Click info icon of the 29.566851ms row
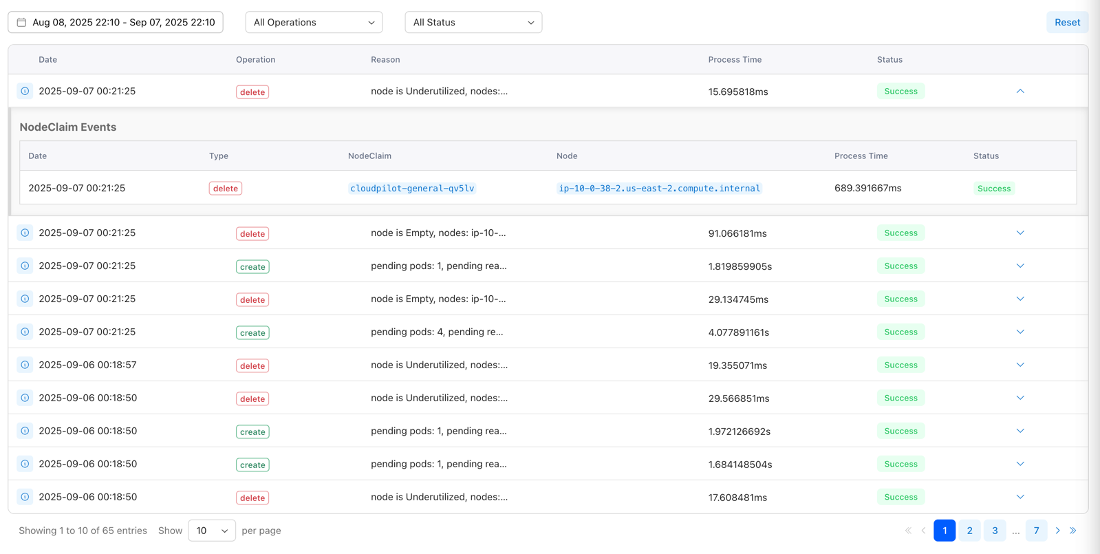Image resolution: width=1100 pixels, height=554 pixels. coord(25,398)
